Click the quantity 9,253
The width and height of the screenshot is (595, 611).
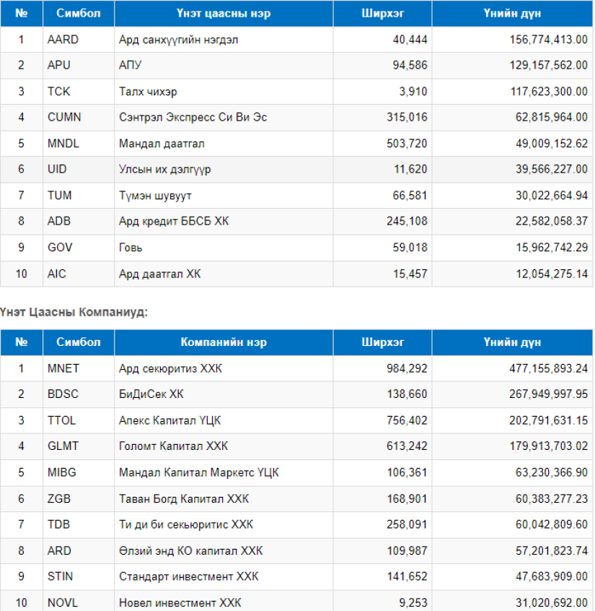[x=413, y=603]
